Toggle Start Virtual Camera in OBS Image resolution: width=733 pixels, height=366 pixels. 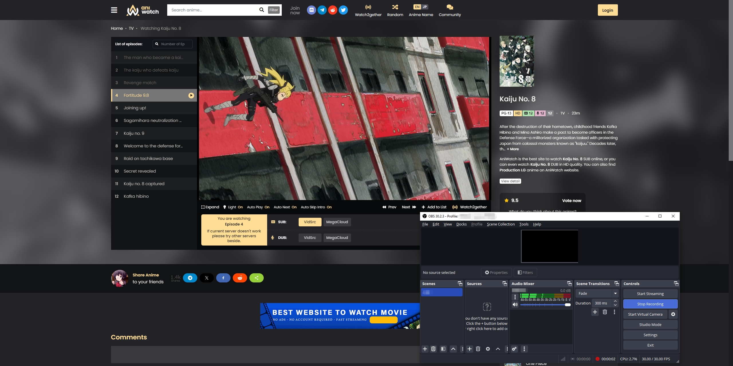click(x=645, y=314)
